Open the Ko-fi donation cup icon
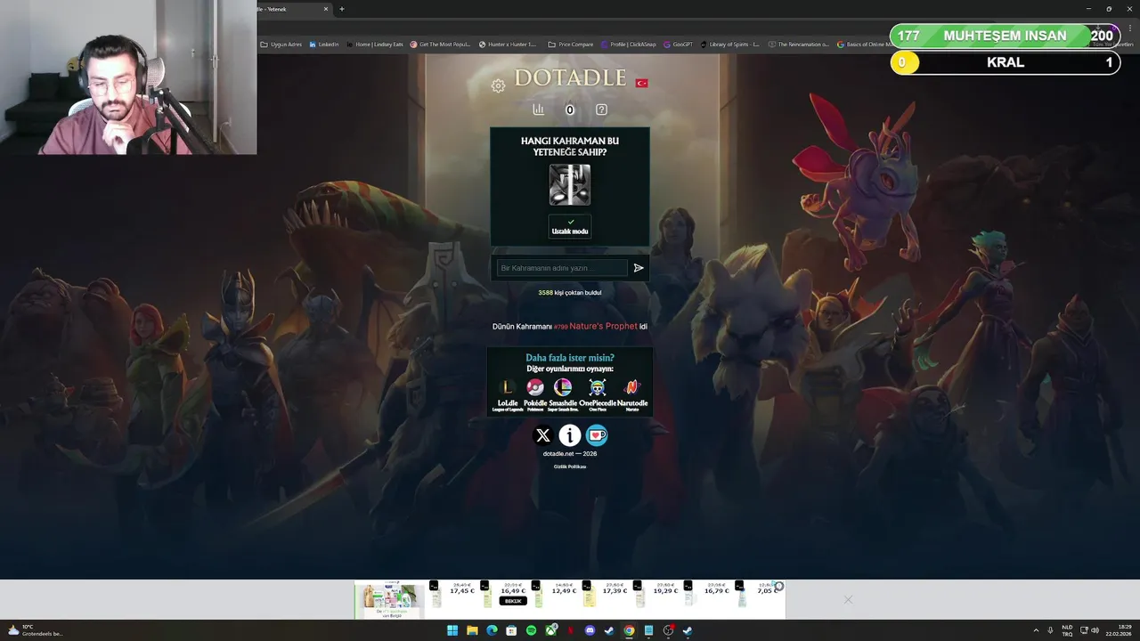 pyautogui.click(x=597, y=435)
